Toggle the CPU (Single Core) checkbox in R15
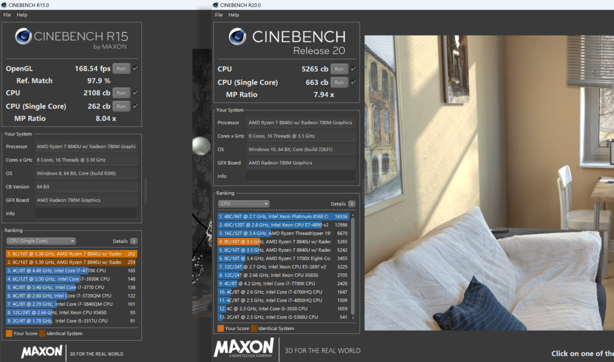Viewport: 614px width, 362px height. pyautogui.click(x=135, y=106)
